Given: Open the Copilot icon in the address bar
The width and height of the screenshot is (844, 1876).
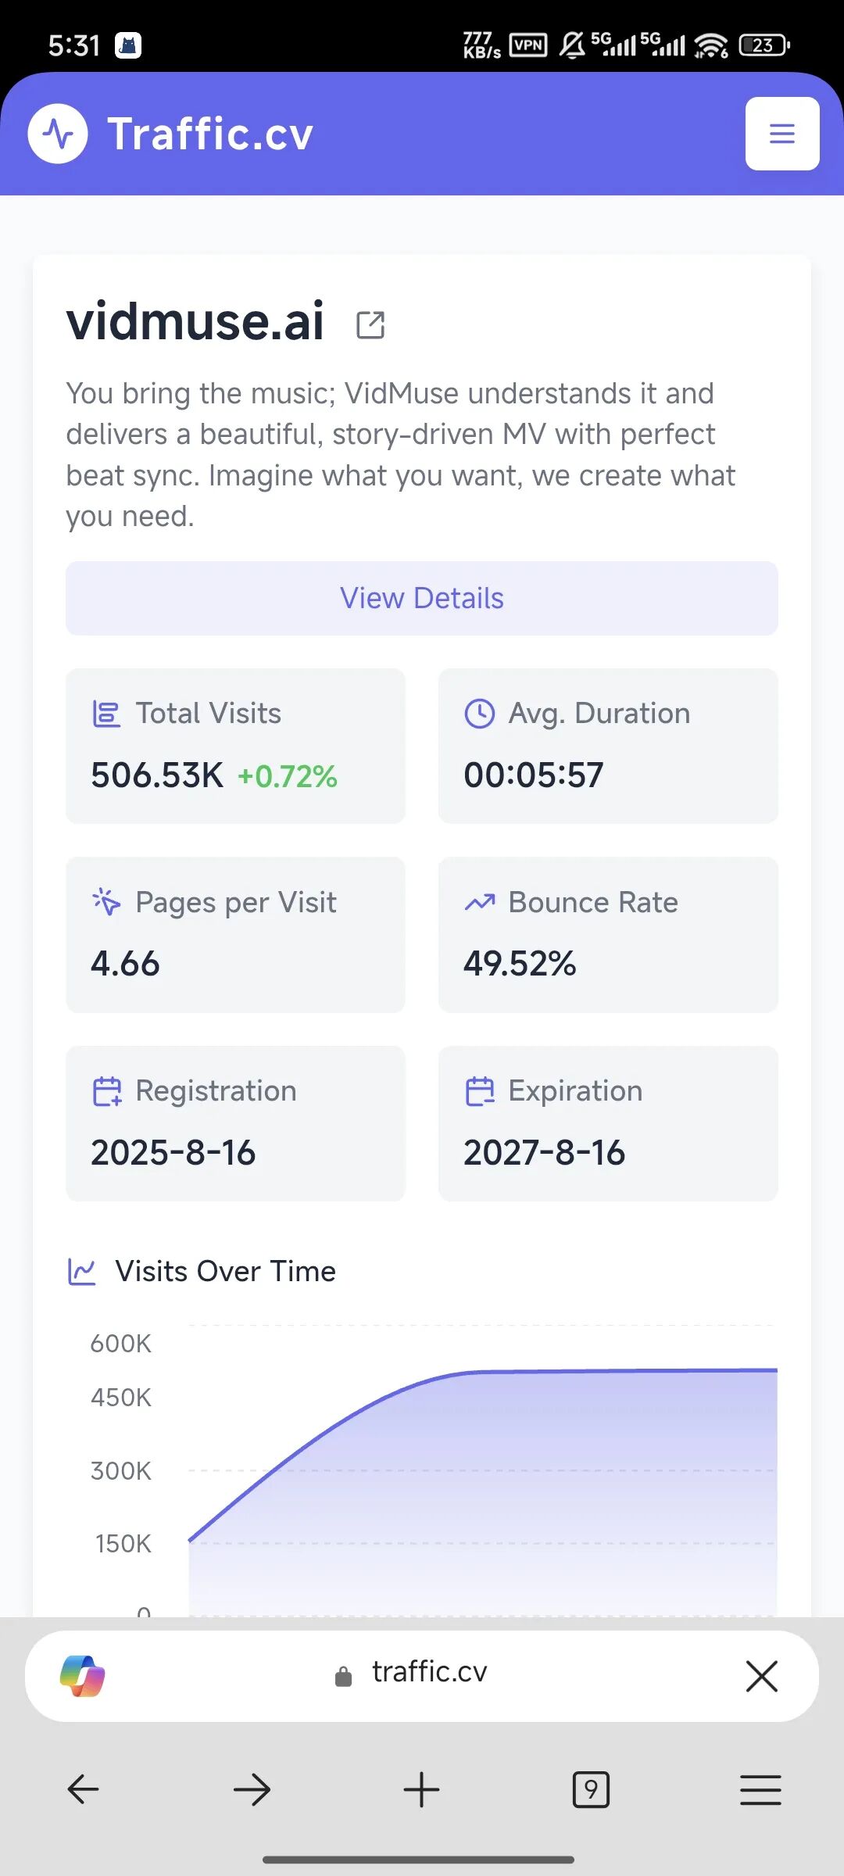Looking at the screenshot, I should pyautogui.click(x=83, y=1676).
